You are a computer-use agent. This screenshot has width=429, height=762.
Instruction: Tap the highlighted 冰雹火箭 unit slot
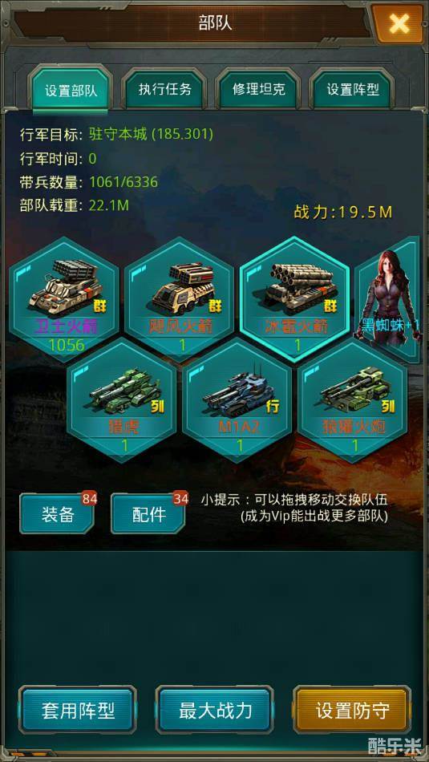click(x=295, y=299)
